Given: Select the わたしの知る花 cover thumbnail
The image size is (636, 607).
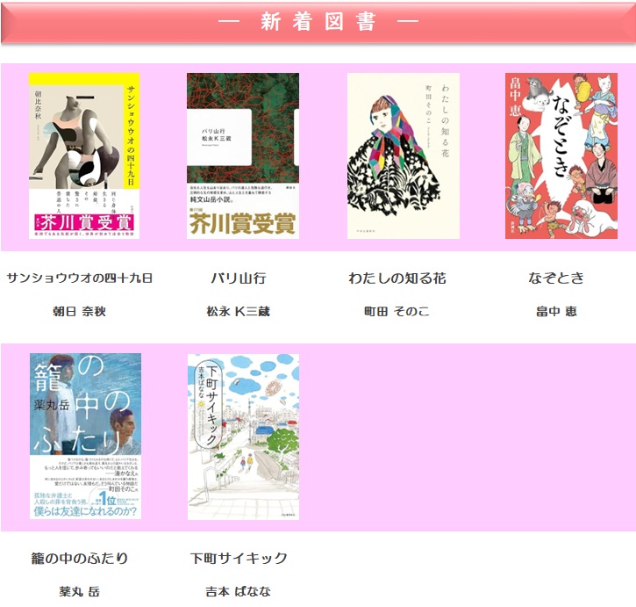Looking at the screenshot, I should (404, 155).
